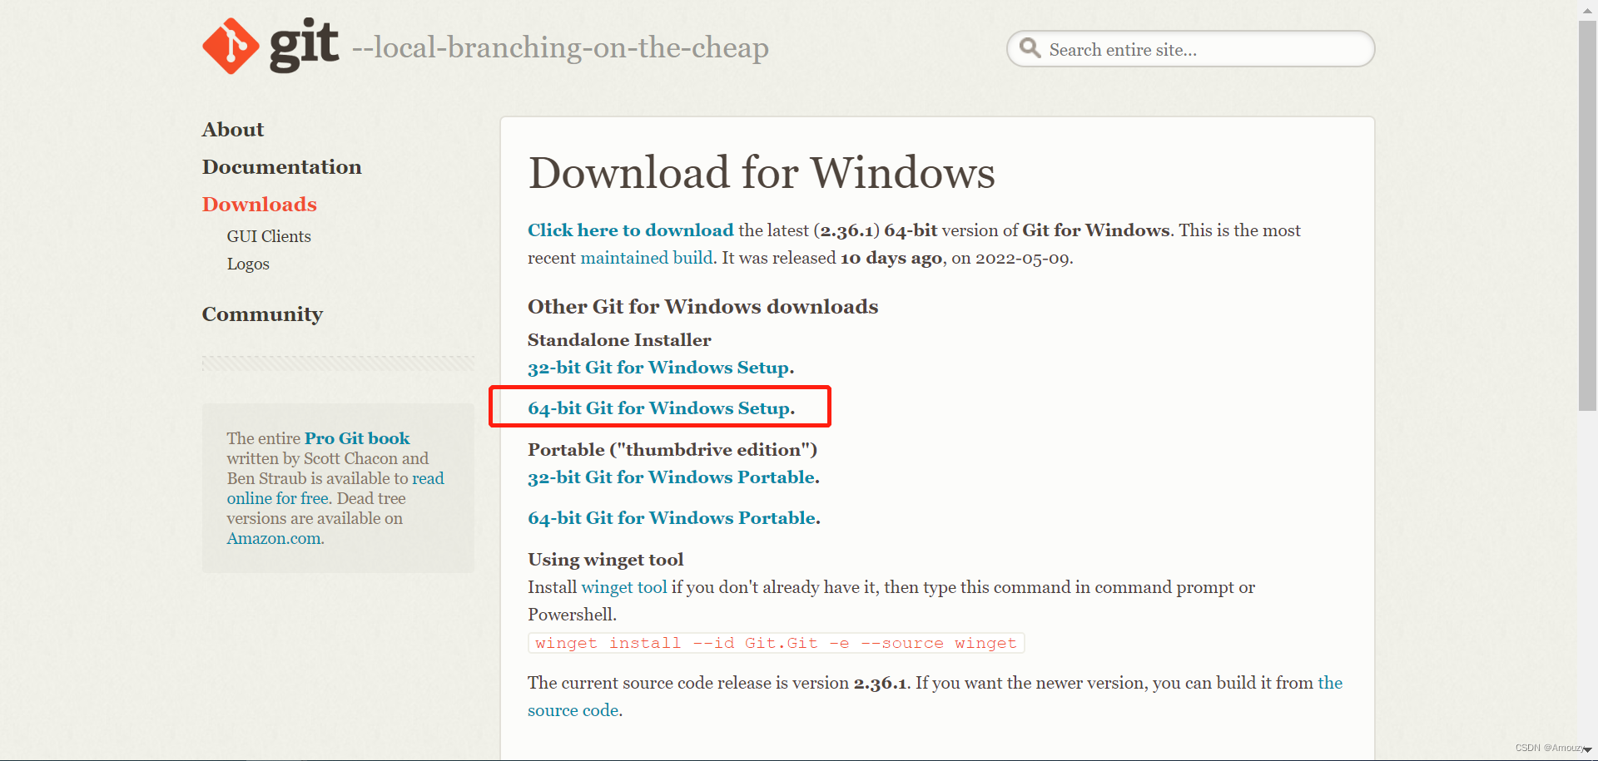Image resolution: width=1598 pixels, height=761 pixels.
Task: Click the 'Using winget tool' heading
Action: [606, 560]
